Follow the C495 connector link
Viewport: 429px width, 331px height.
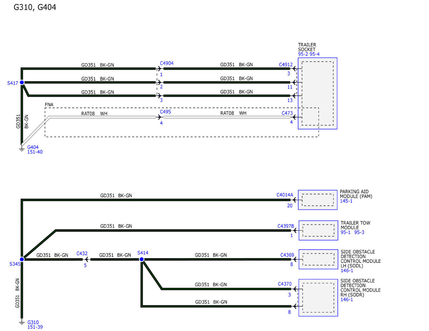coord(166,112)
